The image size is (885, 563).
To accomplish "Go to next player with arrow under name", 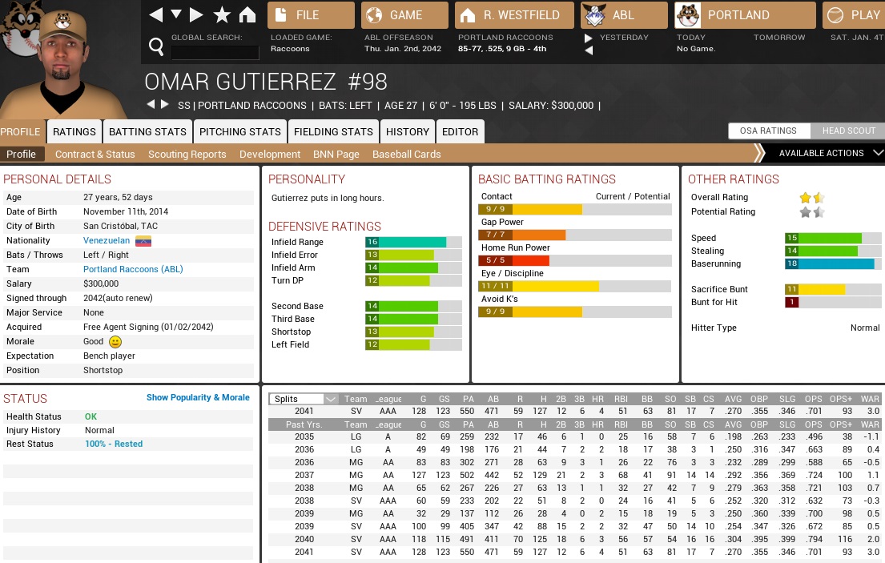I will 164,104.
